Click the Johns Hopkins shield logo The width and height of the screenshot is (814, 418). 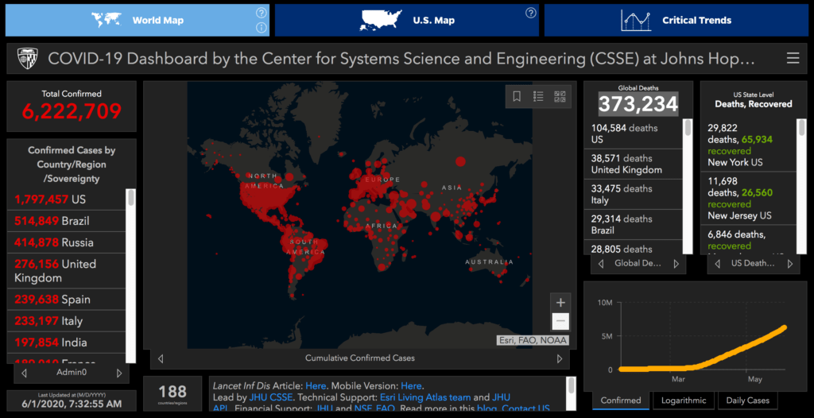point(27,59)
